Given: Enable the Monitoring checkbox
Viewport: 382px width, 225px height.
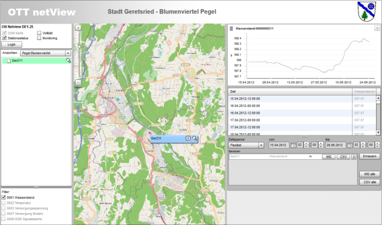Looking at the screenshot, I should (x=39, y=38).
